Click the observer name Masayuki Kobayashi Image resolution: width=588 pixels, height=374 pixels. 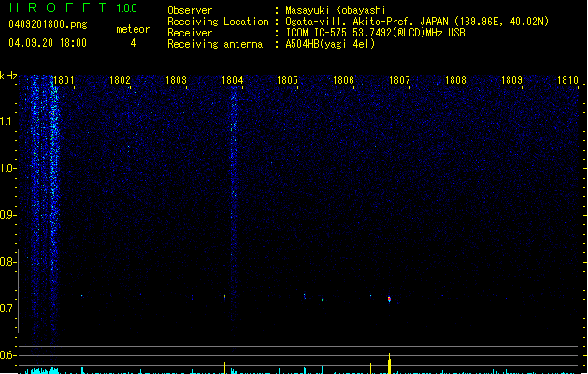pos(336,10)
